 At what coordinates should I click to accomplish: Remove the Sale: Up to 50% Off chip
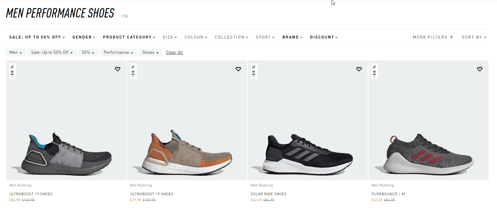71,53
